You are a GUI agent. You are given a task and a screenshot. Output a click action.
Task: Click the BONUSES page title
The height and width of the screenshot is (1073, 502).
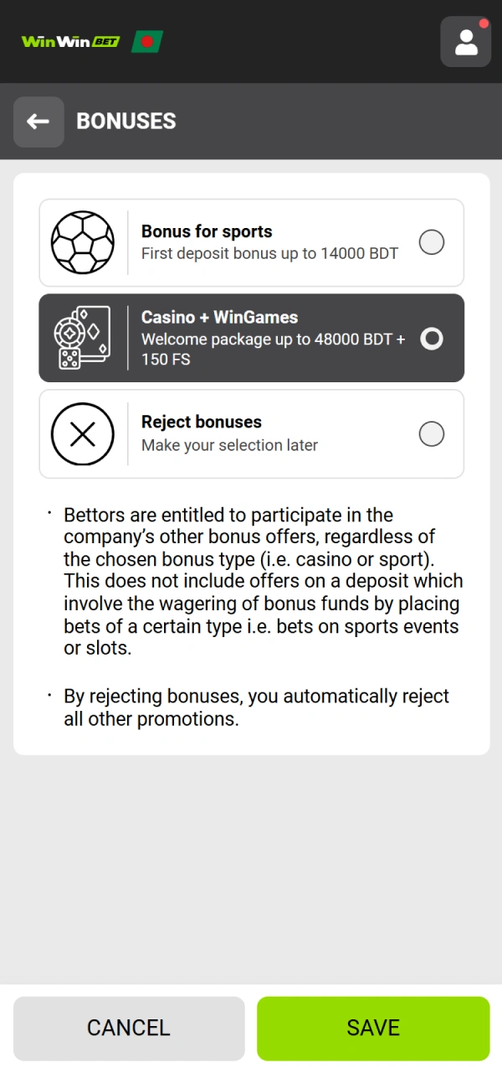[125, 121]
